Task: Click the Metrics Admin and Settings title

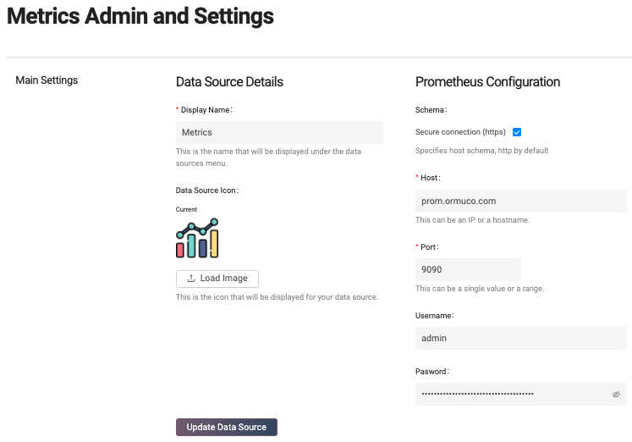Action: pyautogui.click(x=140, y=16)
